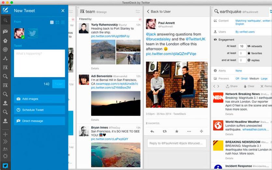
Task: Favorite the tweet with the star icon
Action: pos(177,131)
